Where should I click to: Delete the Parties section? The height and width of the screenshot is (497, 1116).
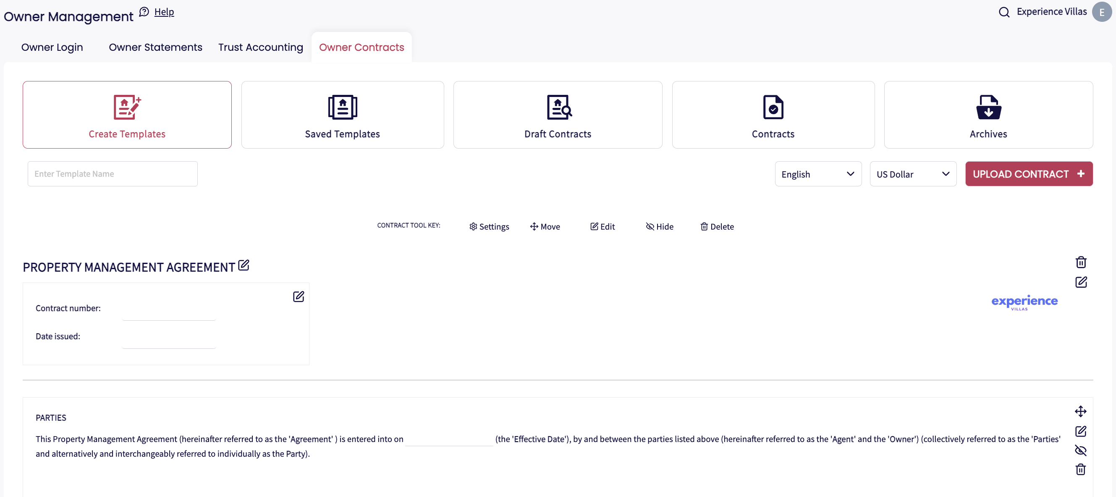1080,469
